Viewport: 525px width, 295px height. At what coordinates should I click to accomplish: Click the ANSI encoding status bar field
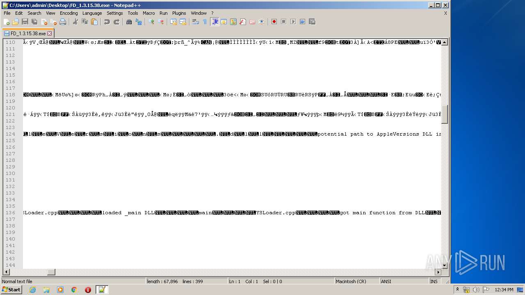404,281
